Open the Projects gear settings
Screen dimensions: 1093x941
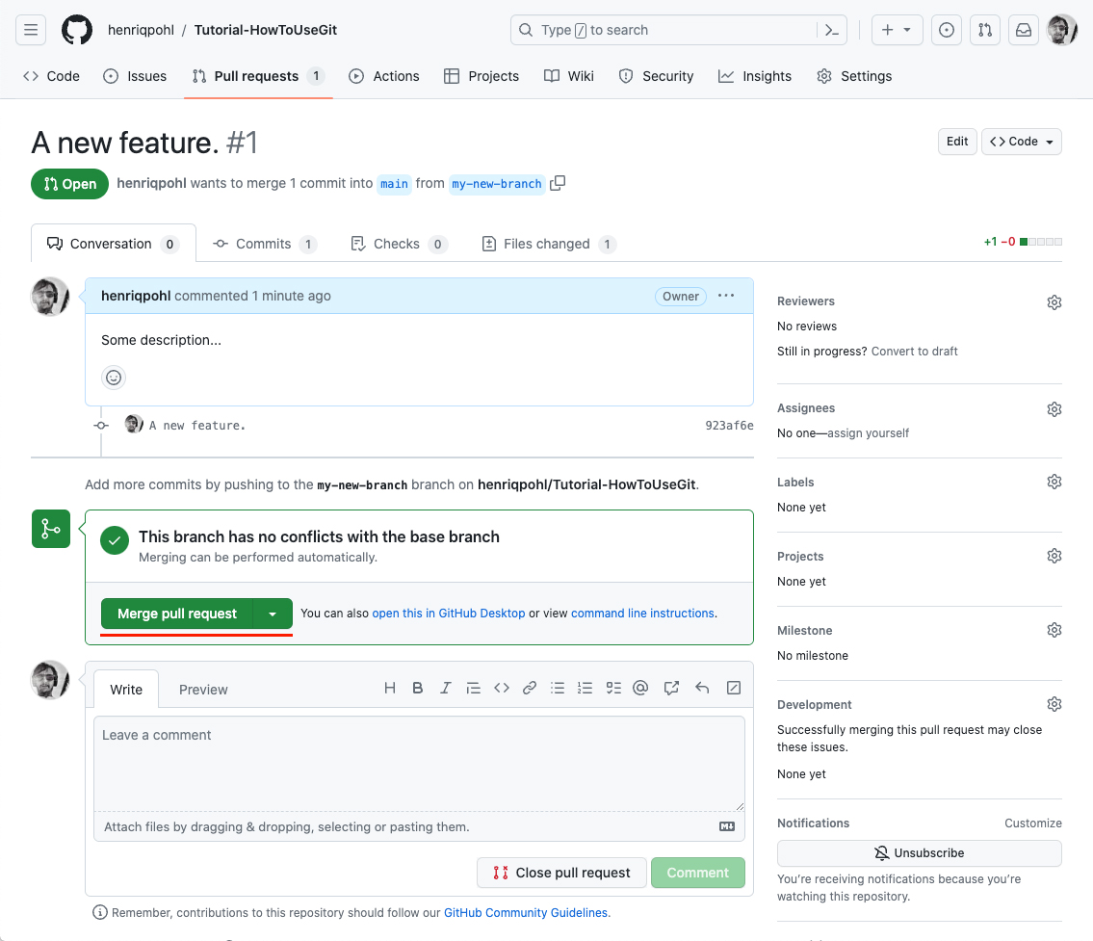(x=1054, y=556)
